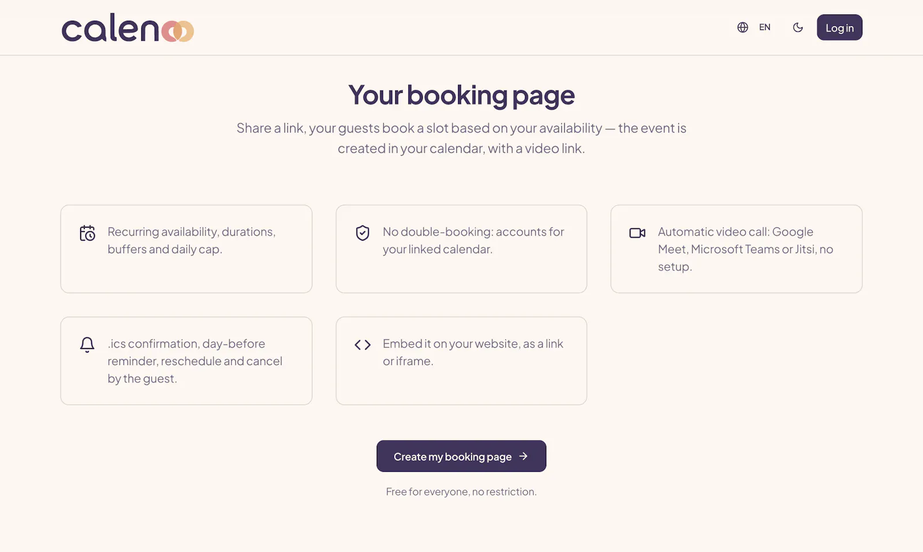Image resolution: width=923 pixels, height=552 pixels.
Task: Click the code brackets embed icon
Action: 362,345
